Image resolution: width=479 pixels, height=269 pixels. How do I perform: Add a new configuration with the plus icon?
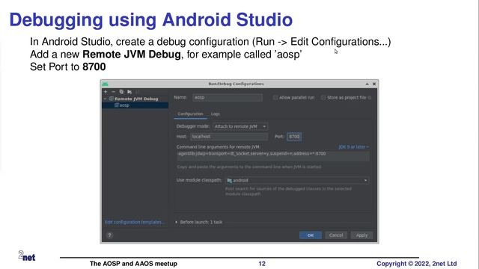(x=106, y=91)
